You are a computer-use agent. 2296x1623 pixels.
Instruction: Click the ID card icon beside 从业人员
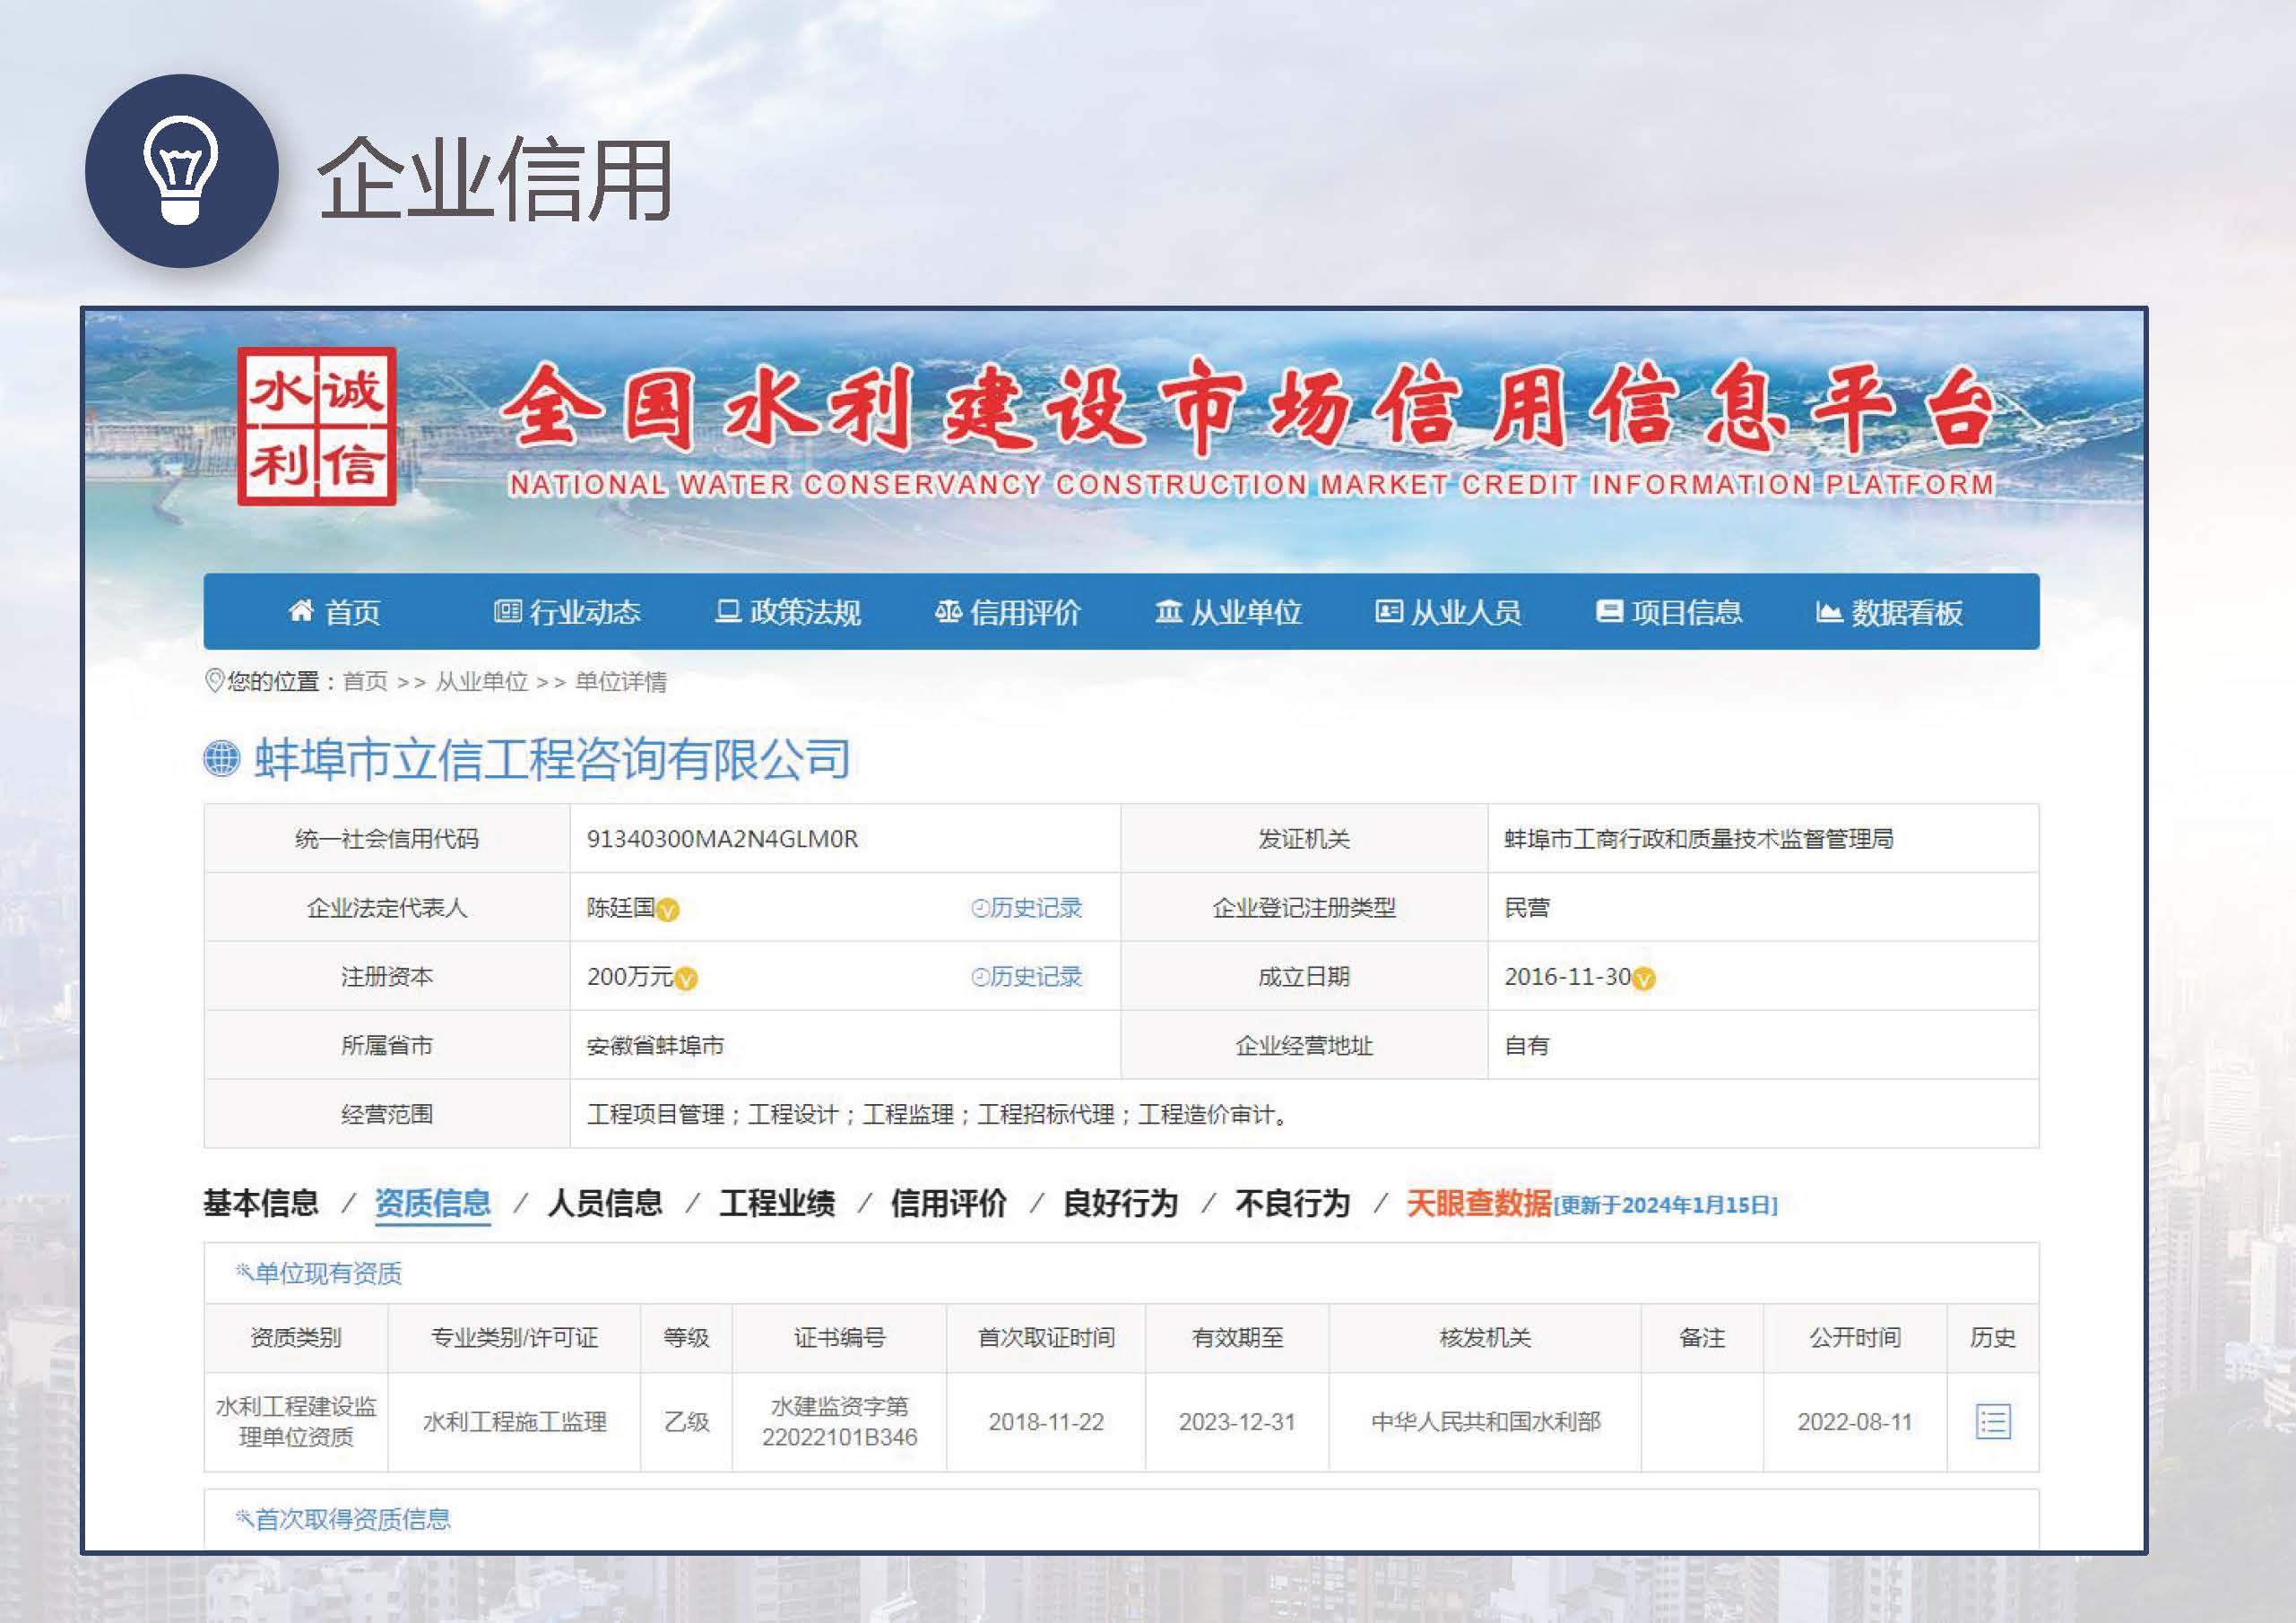[x=1389, y=610]
